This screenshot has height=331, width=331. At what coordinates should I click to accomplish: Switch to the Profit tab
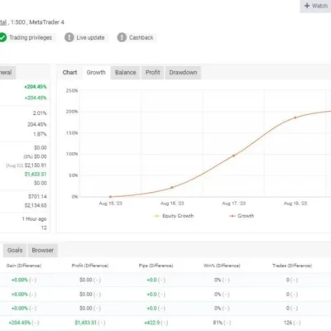(x=153, y=73)
